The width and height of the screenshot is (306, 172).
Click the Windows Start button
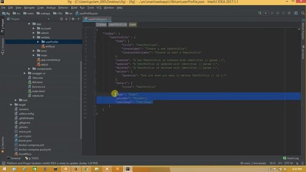coord(4,169)
